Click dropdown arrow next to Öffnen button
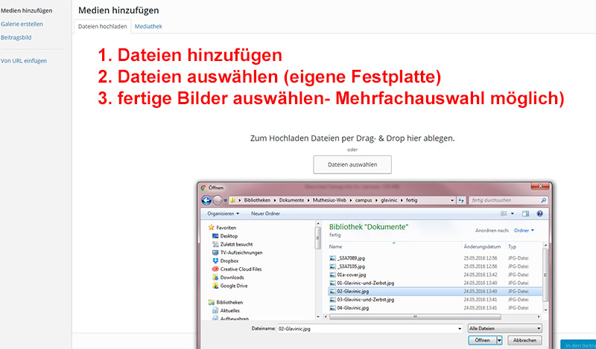Viewport: 596px width, 349px height. pos(498,340)
